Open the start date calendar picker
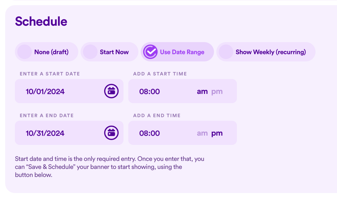Image resolution: width=337 pixels, height=199 pixels. click(111, 91)
